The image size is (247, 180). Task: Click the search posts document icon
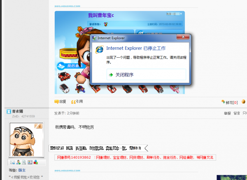pos(24,162)
